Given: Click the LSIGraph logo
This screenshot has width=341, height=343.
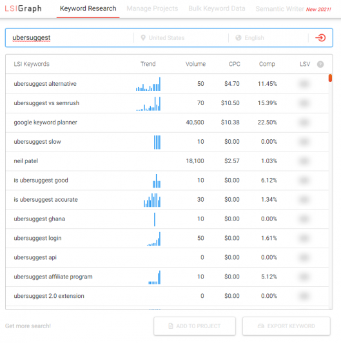Looking at the screenshot, I should coord(23,8).
